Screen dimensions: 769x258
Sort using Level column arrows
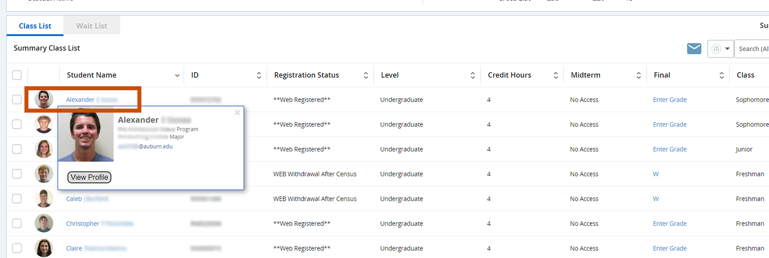[473, 75]
